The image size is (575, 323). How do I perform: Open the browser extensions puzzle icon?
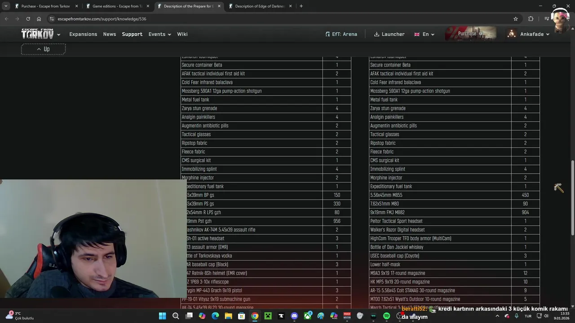[x=531, y=19]
